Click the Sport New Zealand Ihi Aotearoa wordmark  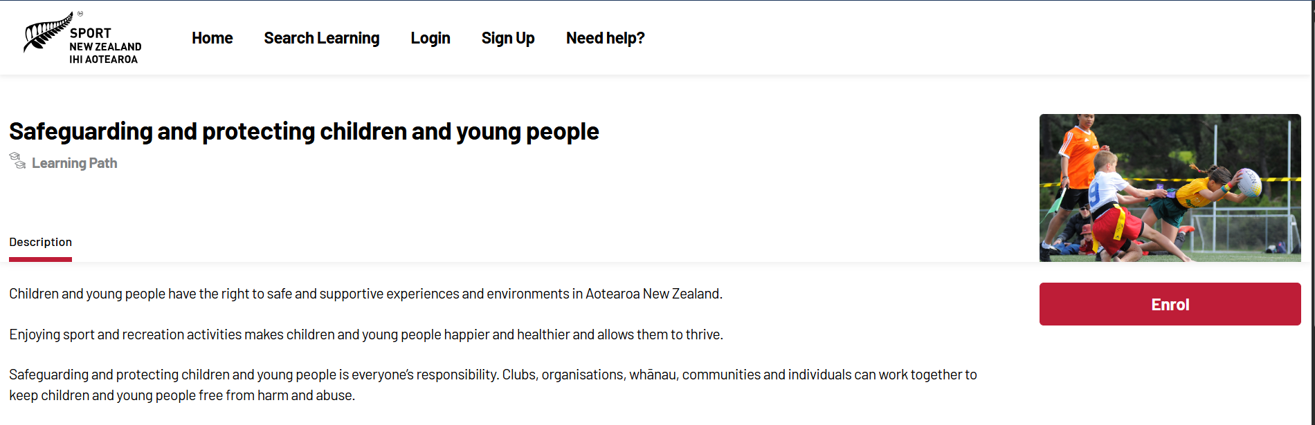(x=105, y=46)
